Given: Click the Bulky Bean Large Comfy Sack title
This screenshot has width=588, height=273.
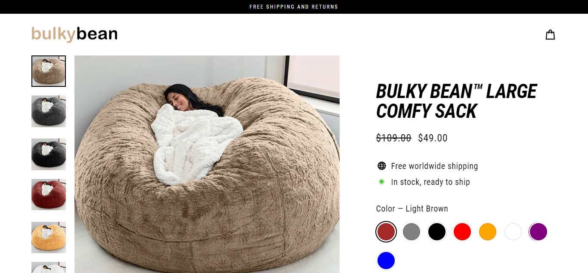Looking at the screenshot, I should (x=457, y=101).
